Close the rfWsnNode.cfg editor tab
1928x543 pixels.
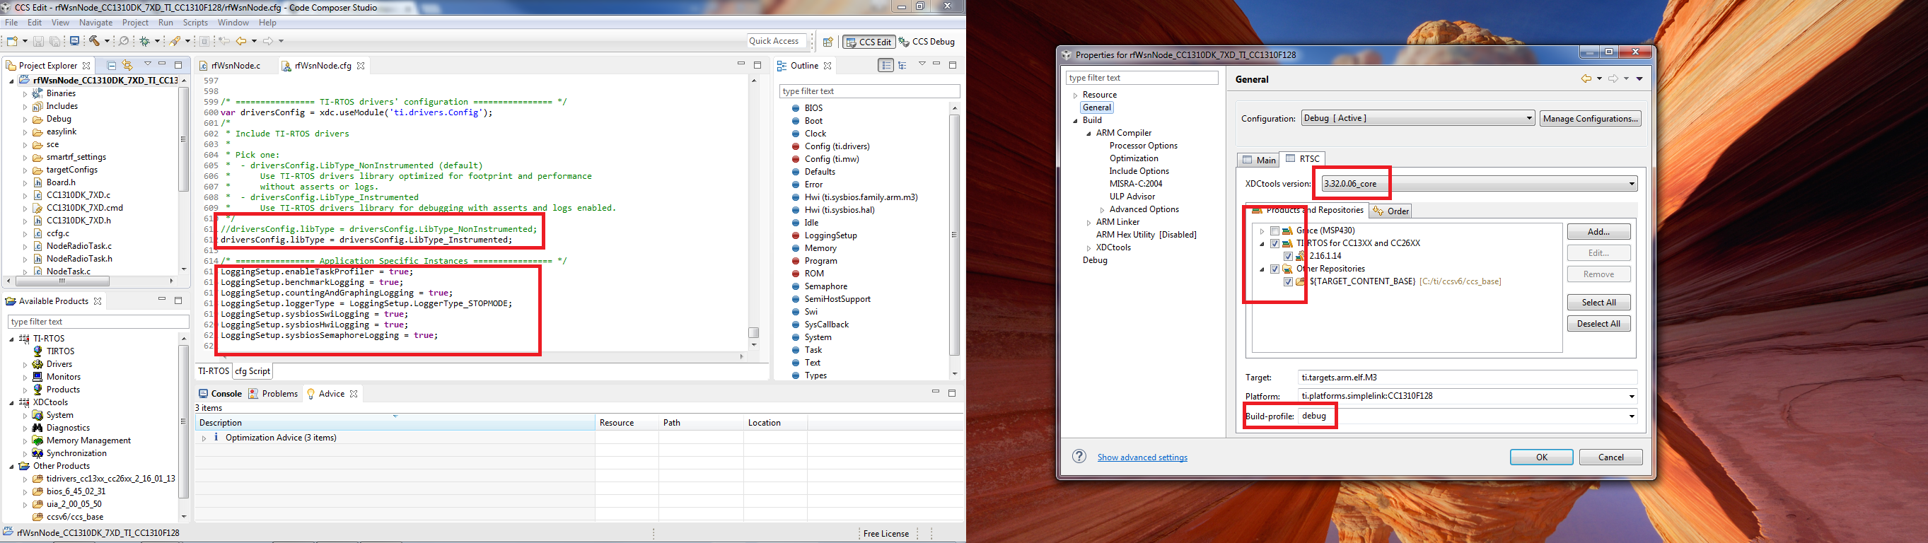point(361,66)
